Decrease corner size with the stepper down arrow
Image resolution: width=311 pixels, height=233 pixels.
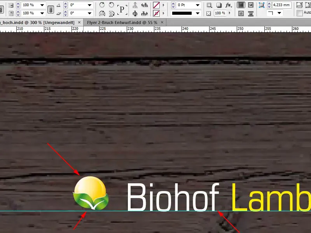point(269,7)
